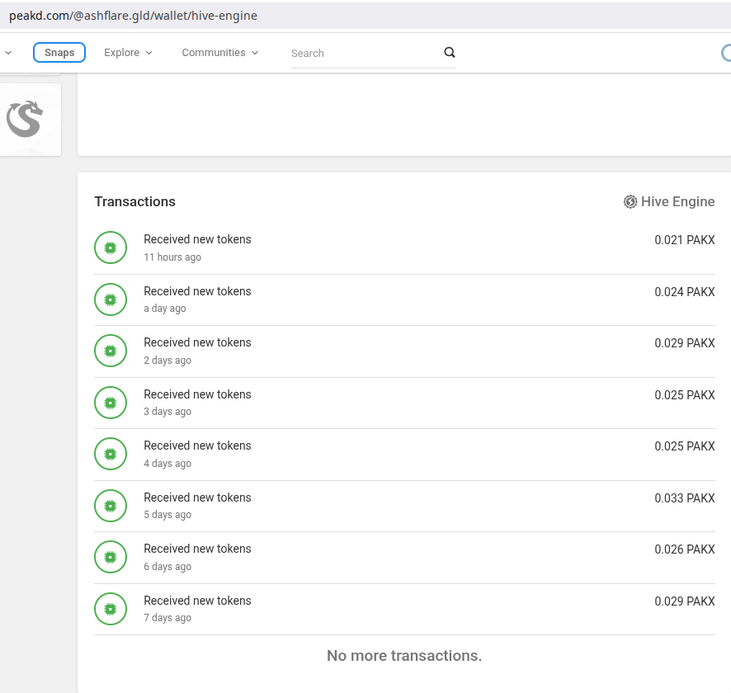Open the Hive Engine link

669,202
